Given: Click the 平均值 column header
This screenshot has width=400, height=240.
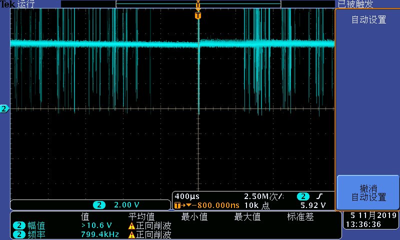Looking at the screenshot, I should click(141, 217).
